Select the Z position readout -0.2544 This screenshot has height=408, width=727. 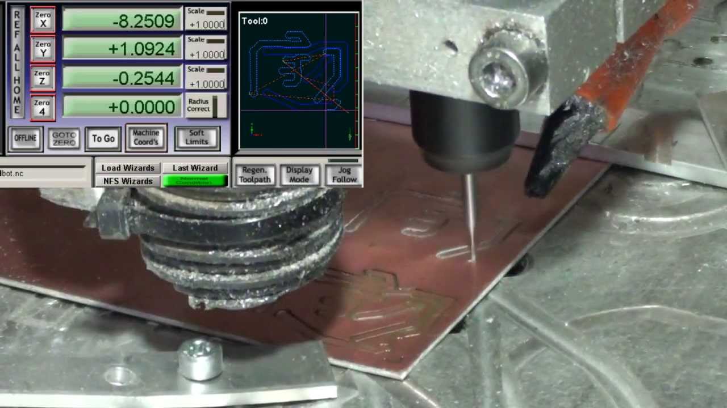point(122,78)
